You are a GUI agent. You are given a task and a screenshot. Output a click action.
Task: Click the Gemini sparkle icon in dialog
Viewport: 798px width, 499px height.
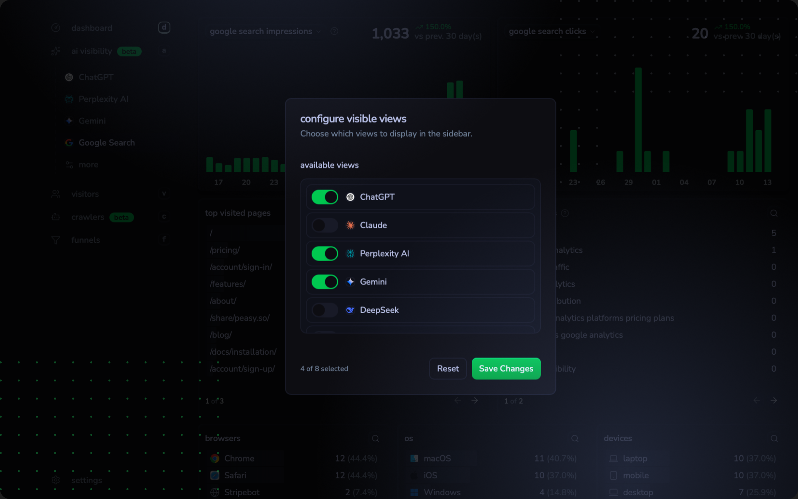click(x=350, y=282)
